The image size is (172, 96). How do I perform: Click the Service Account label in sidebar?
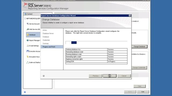click(x=34, y=24)
